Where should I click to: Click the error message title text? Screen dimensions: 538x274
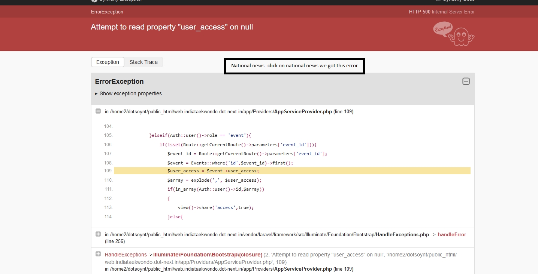172,27
